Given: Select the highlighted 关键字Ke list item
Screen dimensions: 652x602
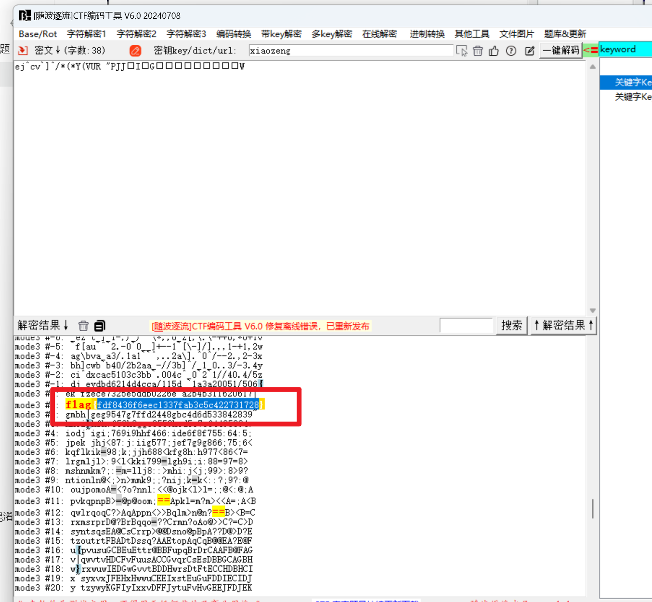Looking at the screenshot, I should click(626, 83).
